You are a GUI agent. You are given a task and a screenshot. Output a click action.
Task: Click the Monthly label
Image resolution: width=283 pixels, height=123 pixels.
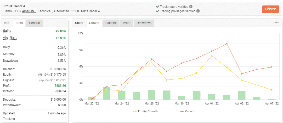pos(9,54)
